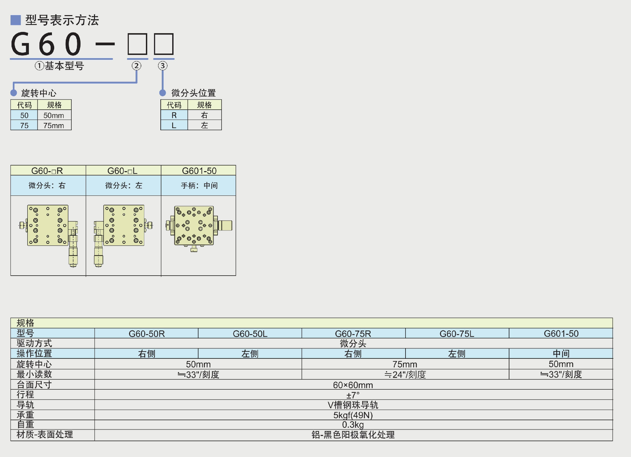
Task: Click the blue dot beside 微分头位置
Action: [162, 93]
